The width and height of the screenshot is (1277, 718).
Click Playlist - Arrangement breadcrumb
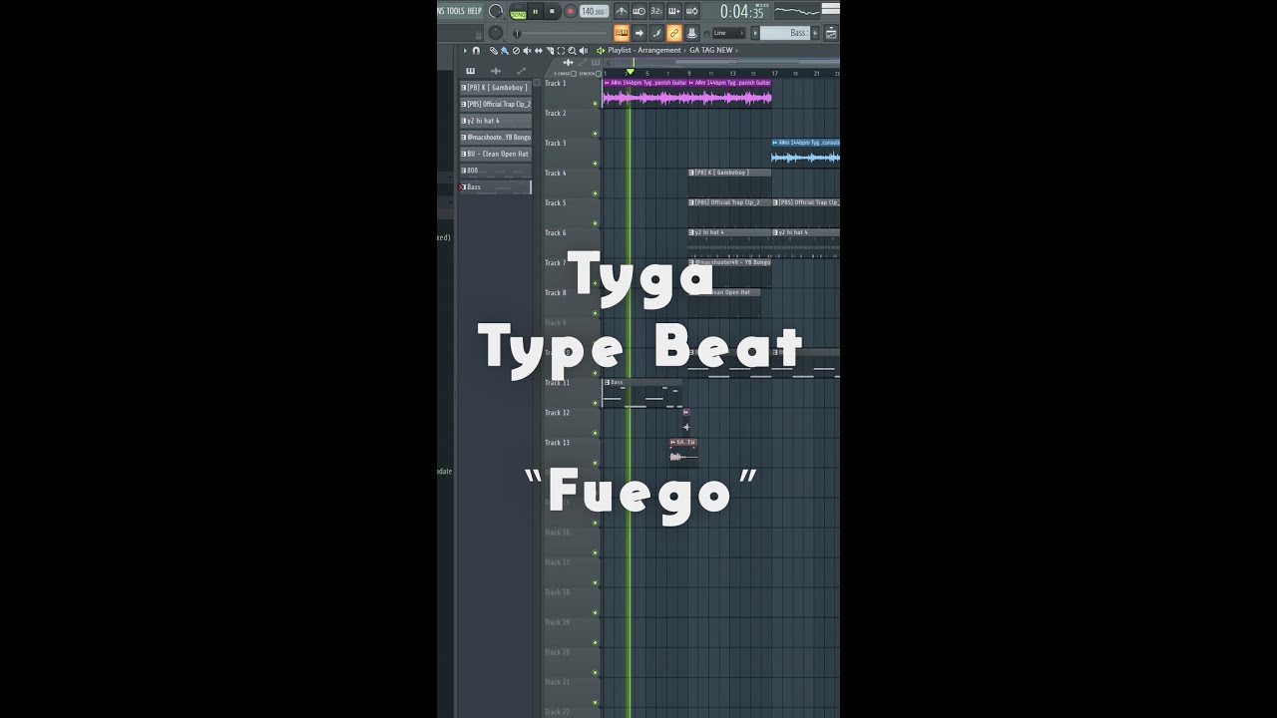644,50
